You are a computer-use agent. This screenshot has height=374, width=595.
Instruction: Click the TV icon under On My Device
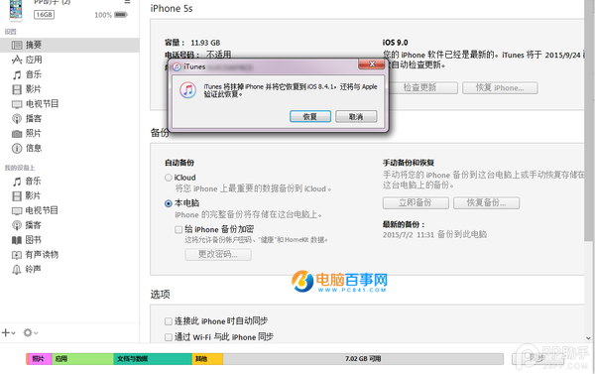[17, 210]
